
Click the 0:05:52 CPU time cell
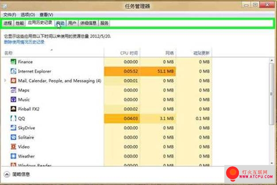[x=122, y=71]
